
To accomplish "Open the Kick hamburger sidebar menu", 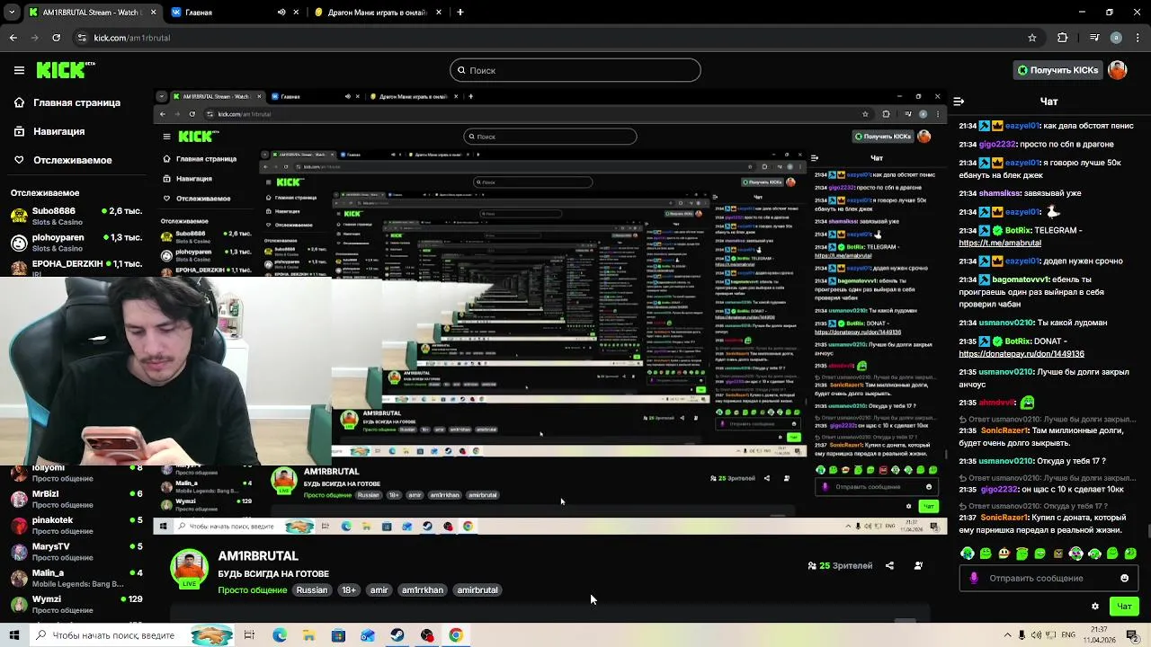I will coord(19,70).
